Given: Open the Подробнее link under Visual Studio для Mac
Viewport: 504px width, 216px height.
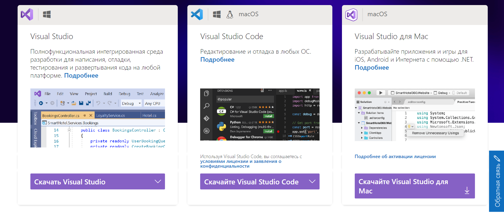Looking at the screenshot, I should coord(372,67).
